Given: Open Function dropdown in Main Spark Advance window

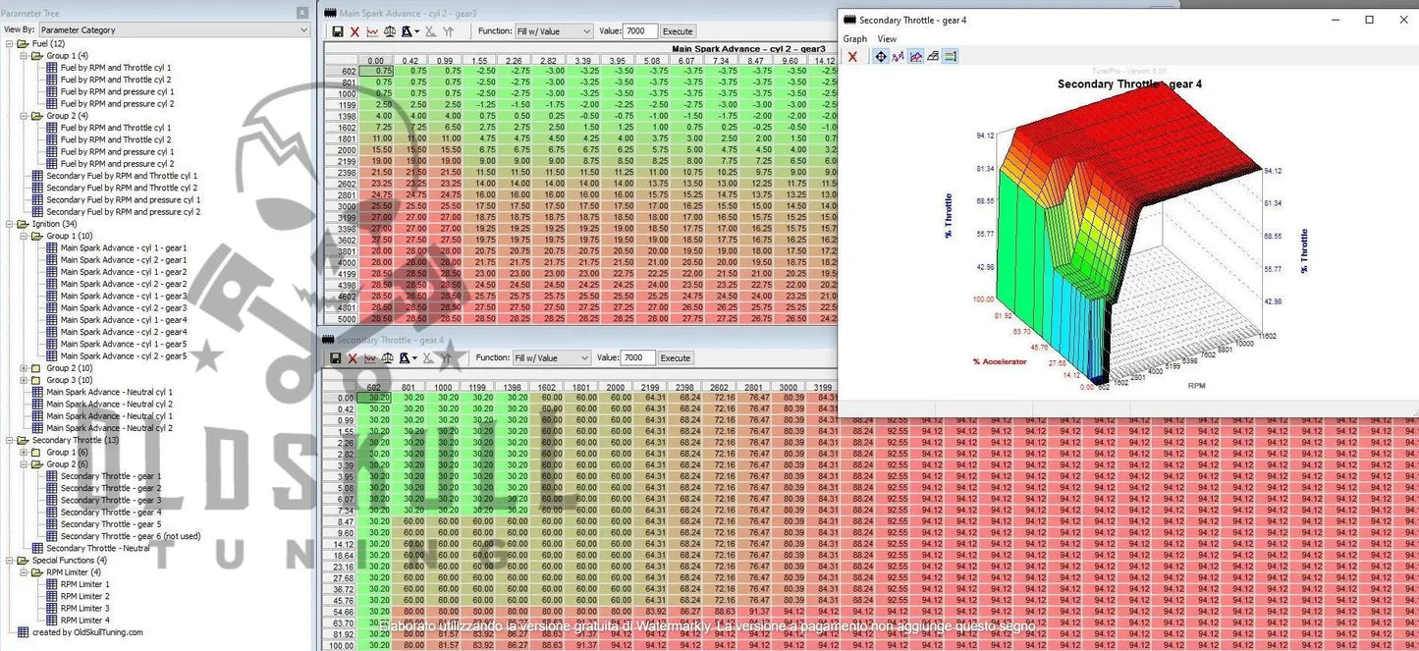Looking at the screenshot, I should pos(554,31).
